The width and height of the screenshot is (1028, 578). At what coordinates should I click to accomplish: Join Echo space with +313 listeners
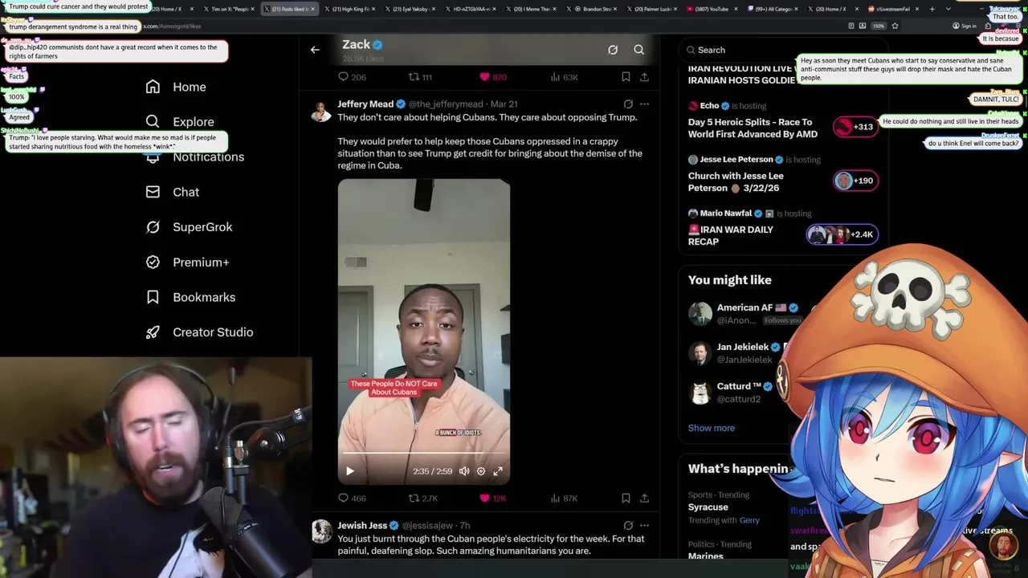(x=855, y=127)
